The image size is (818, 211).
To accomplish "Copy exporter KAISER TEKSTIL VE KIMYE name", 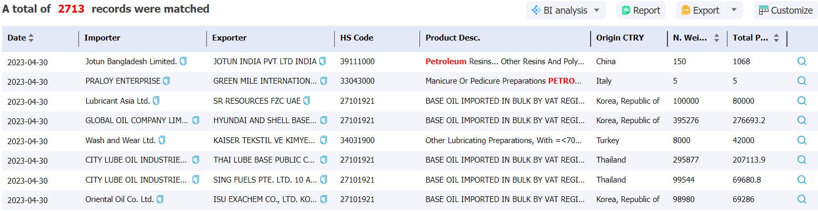I will (324, 140).
